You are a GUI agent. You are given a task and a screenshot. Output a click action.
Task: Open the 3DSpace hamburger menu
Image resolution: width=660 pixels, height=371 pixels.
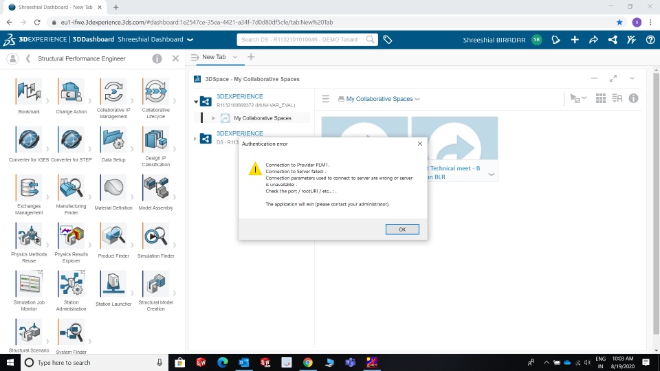[x=325, y=99]
